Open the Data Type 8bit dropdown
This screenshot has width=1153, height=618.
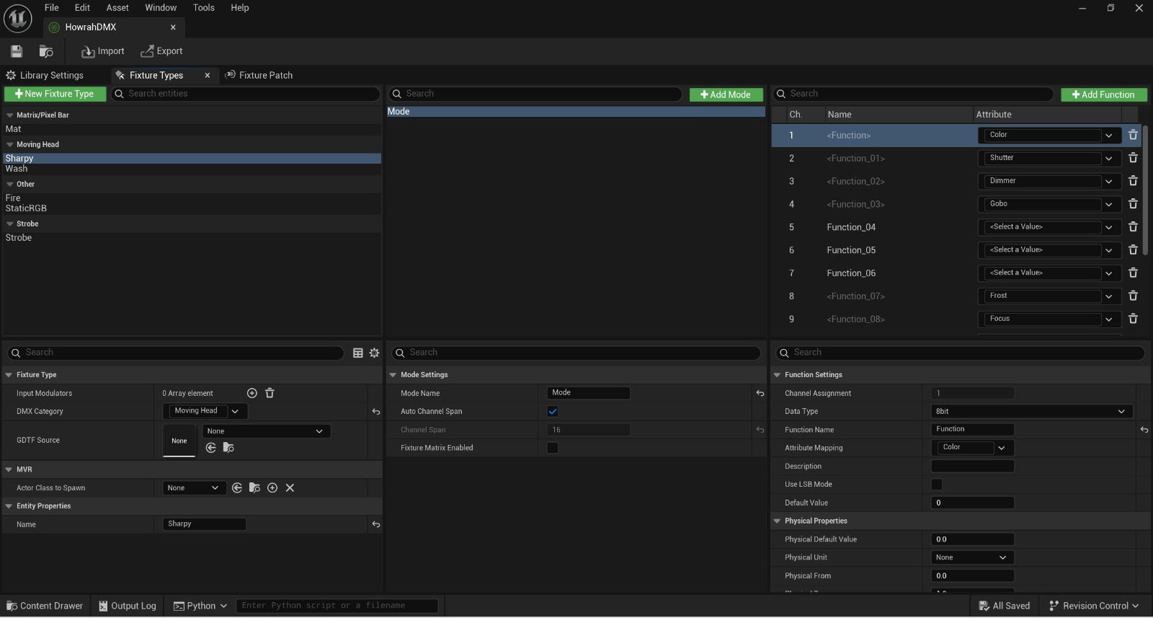tap(1031, 412)
